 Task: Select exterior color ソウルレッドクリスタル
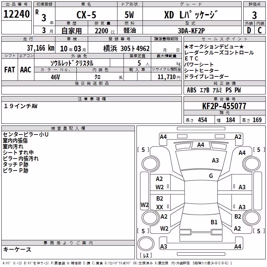pyautogui.click(x=72, y=63)
